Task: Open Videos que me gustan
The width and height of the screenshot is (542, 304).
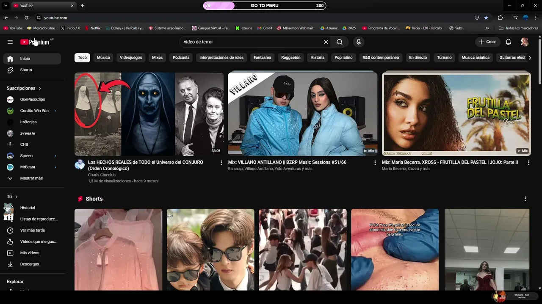Action: (32, 242)
